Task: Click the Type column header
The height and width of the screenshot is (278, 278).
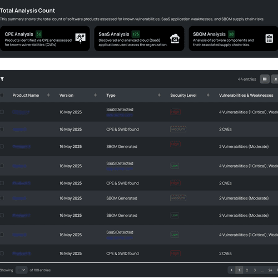Action: [x=111, y=95]
